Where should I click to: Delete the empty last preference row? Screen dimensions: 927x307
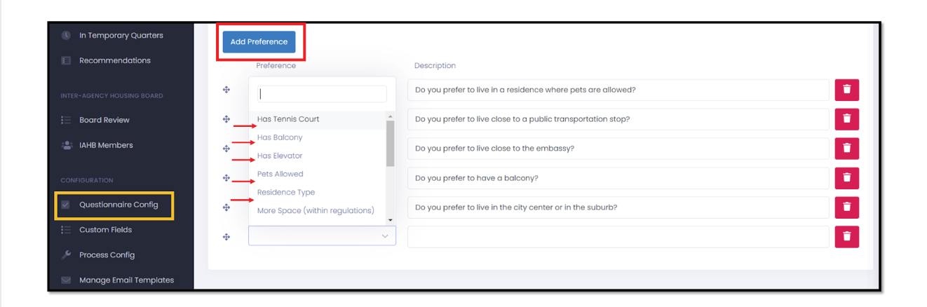[x=846, y=237]
